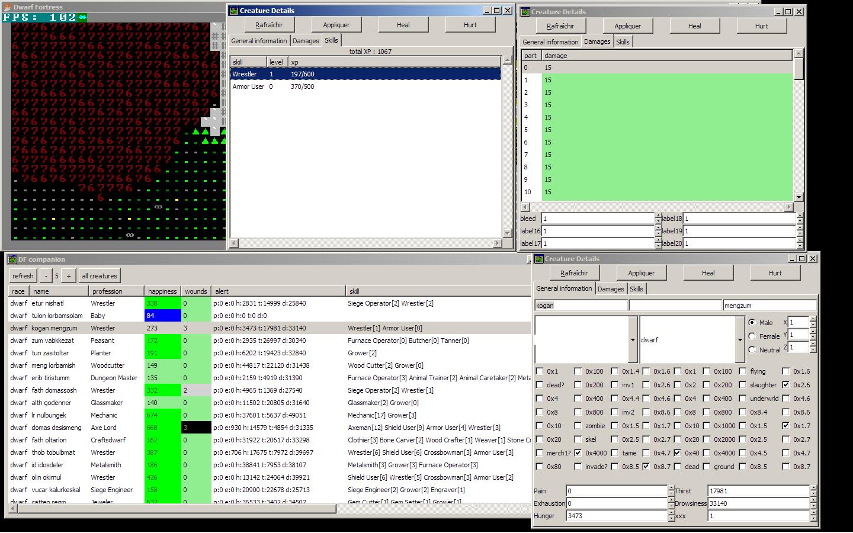
Task: Open Skills tab in damages window
Action: click(x=623, y=42)
